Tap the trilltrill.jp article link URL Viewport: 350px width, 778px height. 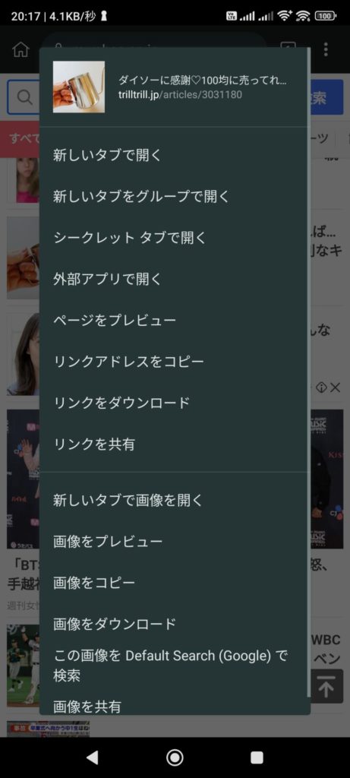pyautogui.click(x=180, y=94)
